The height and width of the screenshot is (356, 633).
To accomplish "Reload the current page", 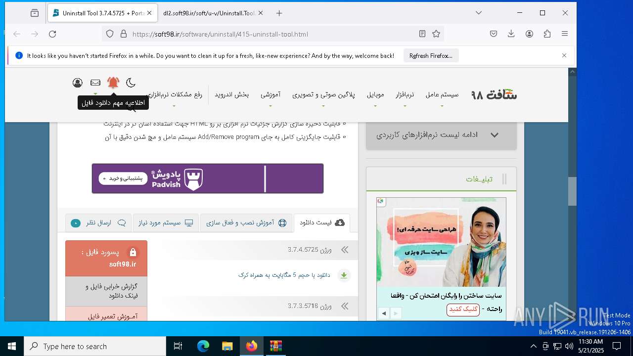I will click(52, 34).
